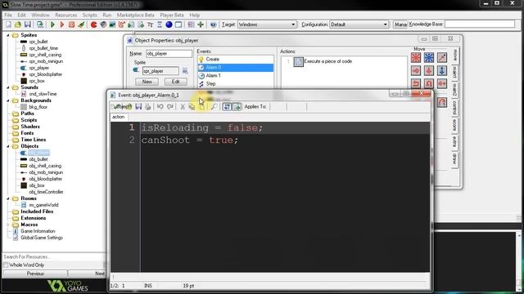Cut the selected code with the scissors icon
The width and height of the screenshot is (524, 294).
pyautogui.click(x=183, y=107)
